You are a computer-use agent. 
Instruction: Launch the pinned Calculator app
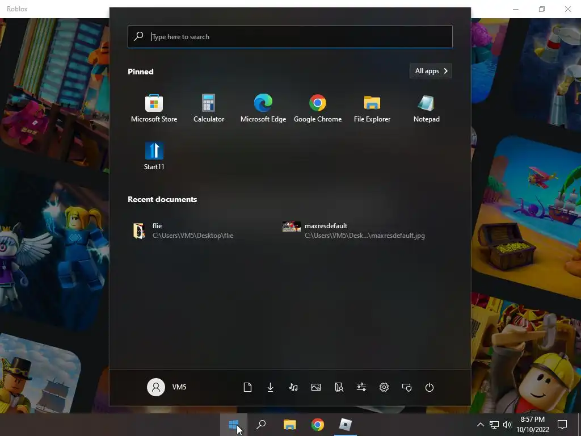[x=209, y=108]
